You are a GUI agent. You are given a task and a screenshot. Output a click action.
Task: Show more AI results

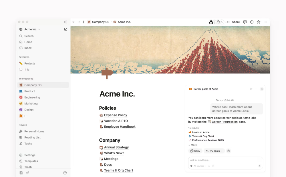coord(192,145)
